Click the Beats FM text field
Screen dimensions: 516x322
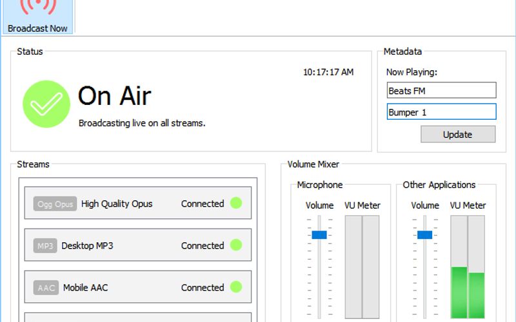441,91
